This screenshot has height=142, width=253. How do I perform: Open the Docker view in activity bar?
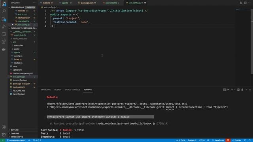coord(4,49)
